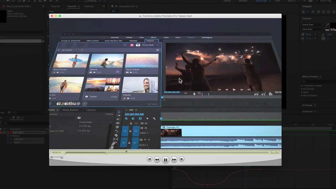Screen dimensions: 336x189
Task: Open the My Projects dropdown
Action: [x=82, y=50]
